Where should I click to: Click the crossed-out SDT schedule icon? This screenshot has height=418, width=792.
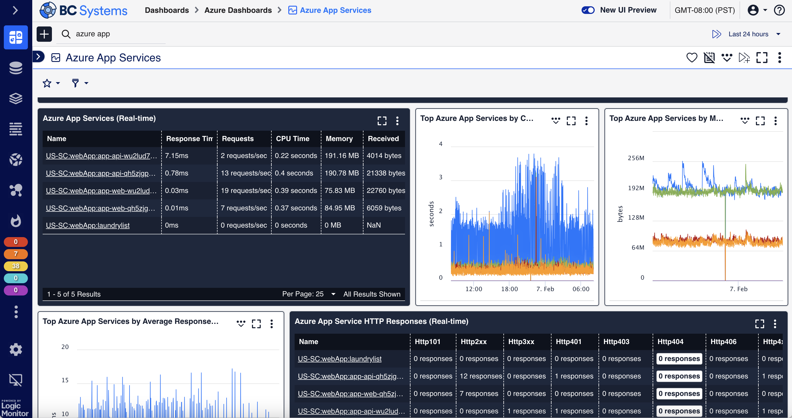tap(709, 57)
